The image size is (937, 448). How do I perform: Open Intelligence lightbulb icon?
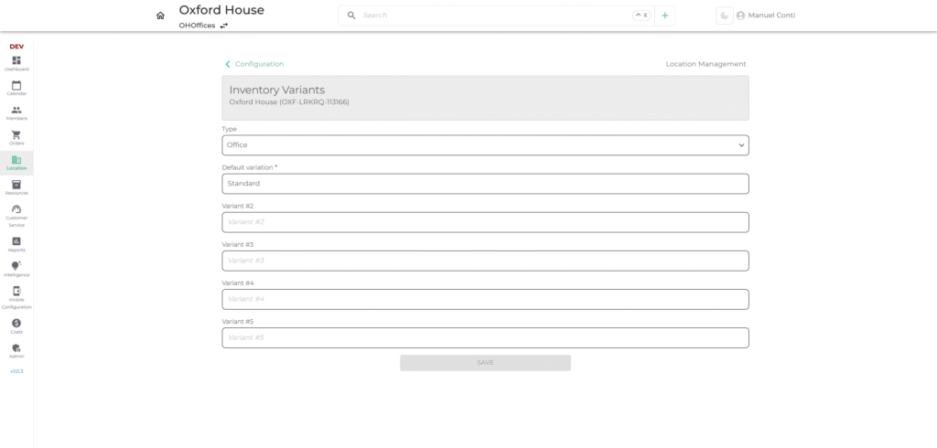click(16, 268)
